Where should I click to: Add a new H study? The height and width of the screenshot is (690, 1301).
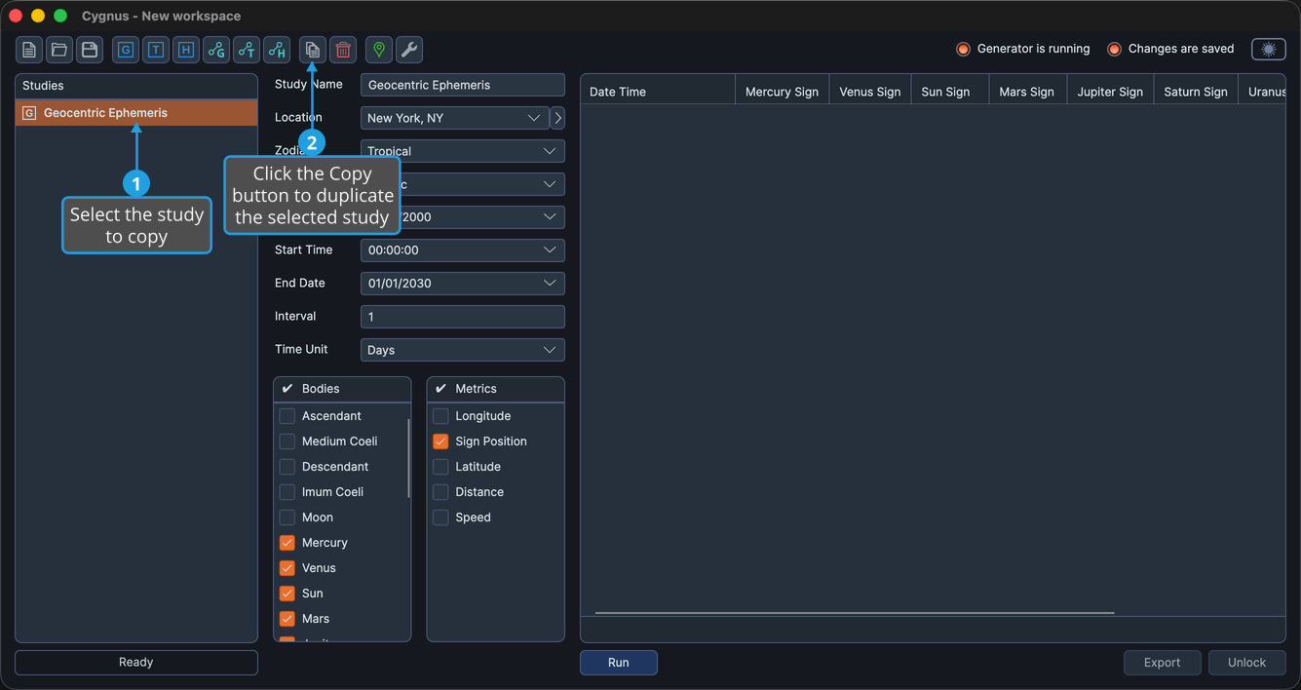[x=186, y=50]
